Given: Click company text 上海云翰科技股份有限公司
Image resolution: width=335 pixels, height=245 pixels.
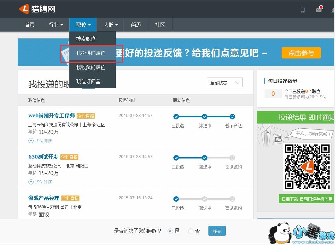Looking at the screenshot, I should point(53,125).
